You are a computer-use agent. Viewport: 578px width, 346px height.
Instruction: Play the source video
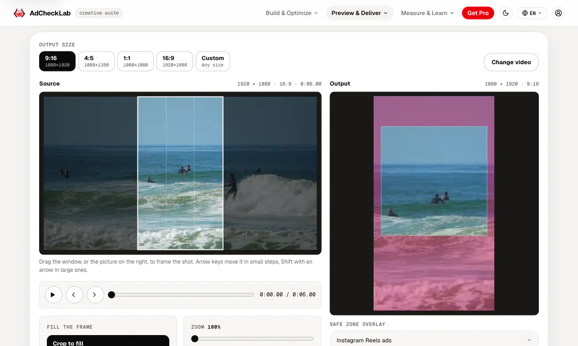(53, 295)
